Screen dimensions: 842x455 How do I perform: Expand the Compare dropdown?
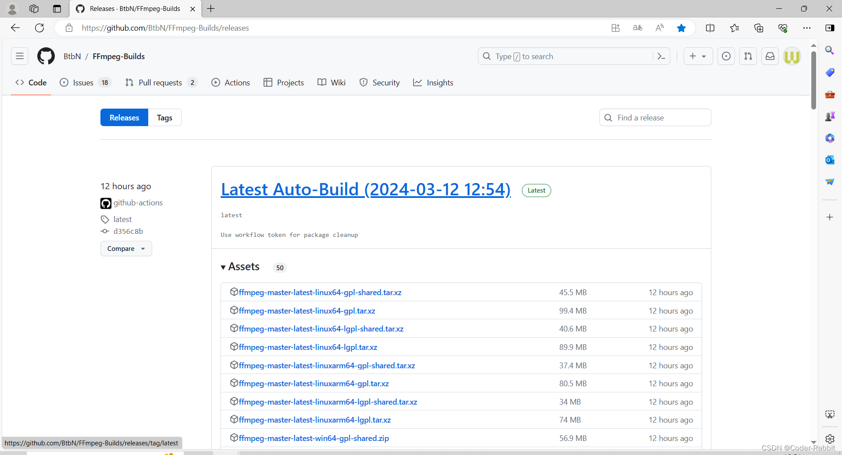point(126,248)
